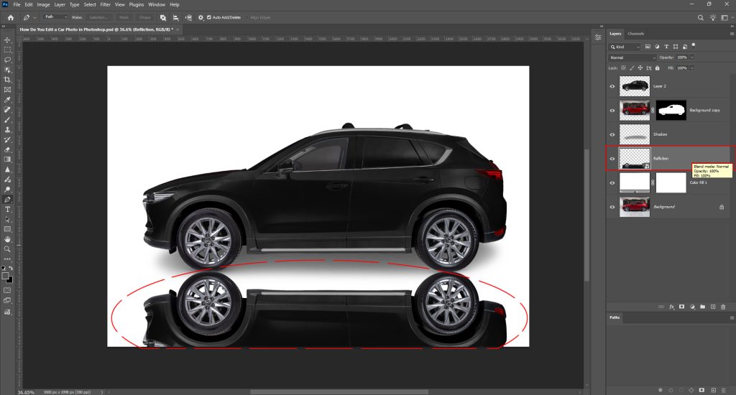Viewport: 736px width, 395px height.
Task: Open the Filter menu
Action: pos(105,4)
